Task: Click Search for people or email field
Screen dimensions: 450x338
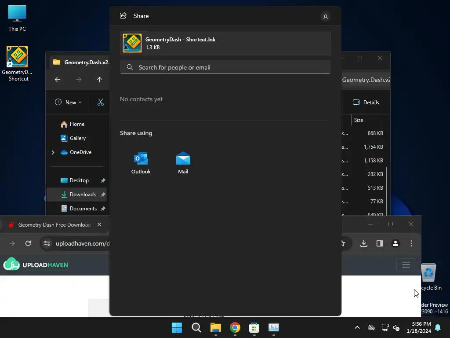Action: (225, 67)
